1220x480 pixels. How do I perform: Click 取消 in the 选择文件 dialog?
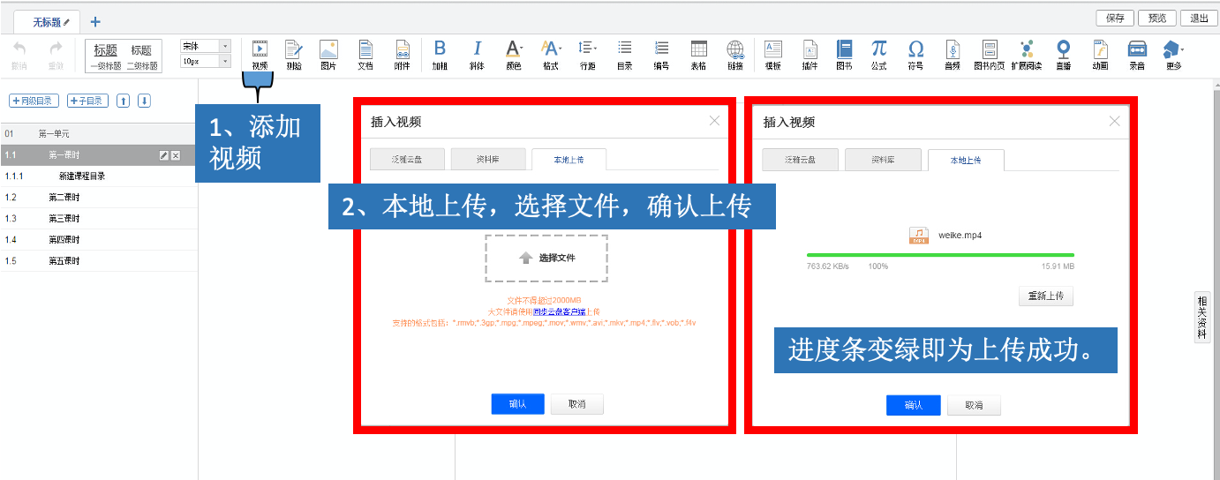pyautogui.click(x=577, y=404)
